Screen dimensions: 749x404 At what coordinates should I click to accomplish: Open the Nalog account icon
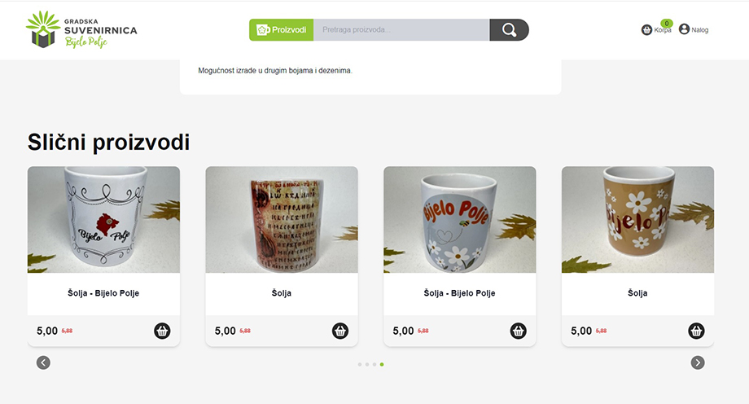(684, 29)
